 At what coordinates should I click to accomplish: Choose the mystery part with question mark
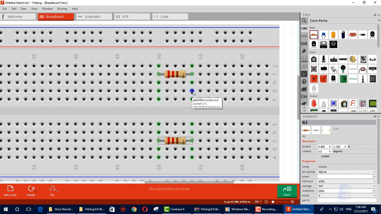pyautogui.click(x=333, y=45)
